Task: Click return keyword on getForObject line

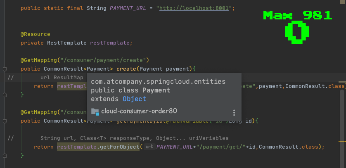Action: pyautogui.click(x=44, y=147)
